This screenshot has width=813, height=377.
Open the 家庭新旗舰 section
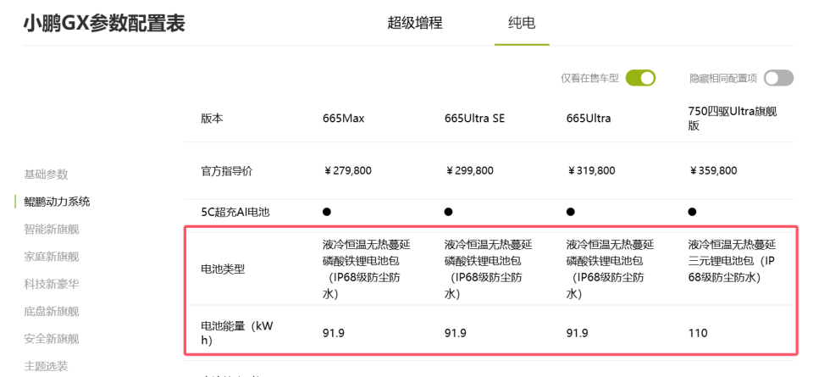click(x=52, y=256)
